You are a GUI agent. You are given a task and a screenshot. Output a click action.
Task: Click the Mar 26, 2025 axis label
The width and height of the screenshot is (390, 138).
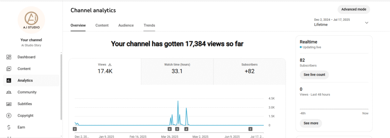[170, 136]
